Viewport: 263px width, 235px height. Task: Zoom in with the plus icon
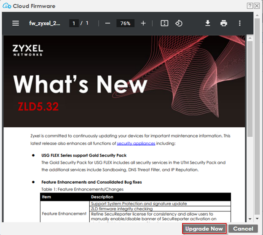[x=143, y=23]
